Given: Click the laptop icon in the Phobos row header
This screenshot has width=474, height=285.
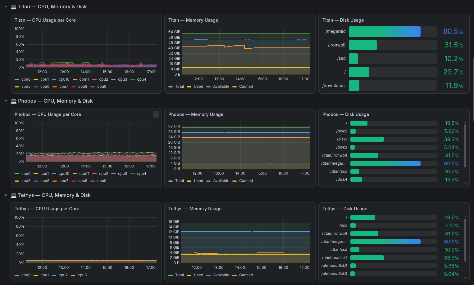Looking at the screenshot, I should click(14, 101).
